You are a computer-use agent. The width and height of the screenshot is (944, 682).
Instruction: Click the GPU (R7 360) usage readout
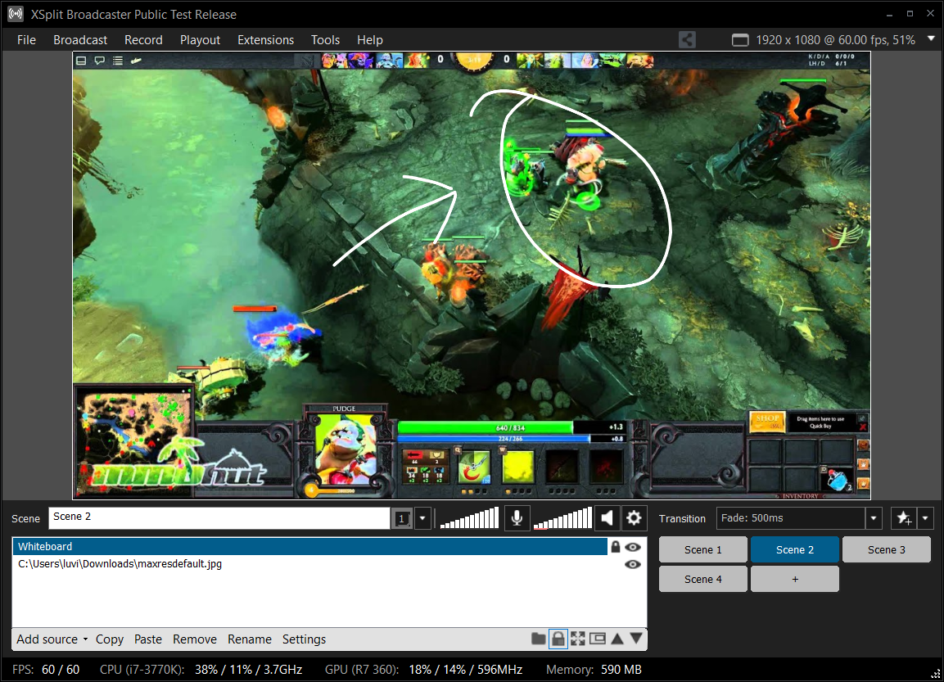coord(423,670)
